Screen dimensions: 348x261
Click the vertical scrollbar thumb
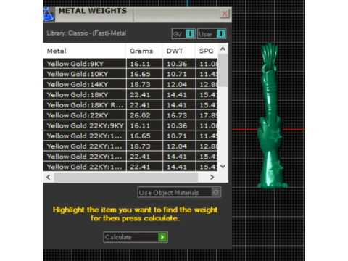pos(223,70)
